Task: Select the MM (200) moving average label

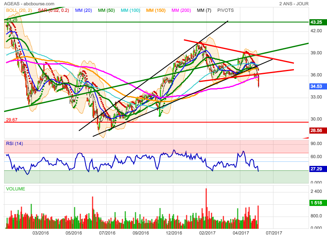Action: click(181, 10)
